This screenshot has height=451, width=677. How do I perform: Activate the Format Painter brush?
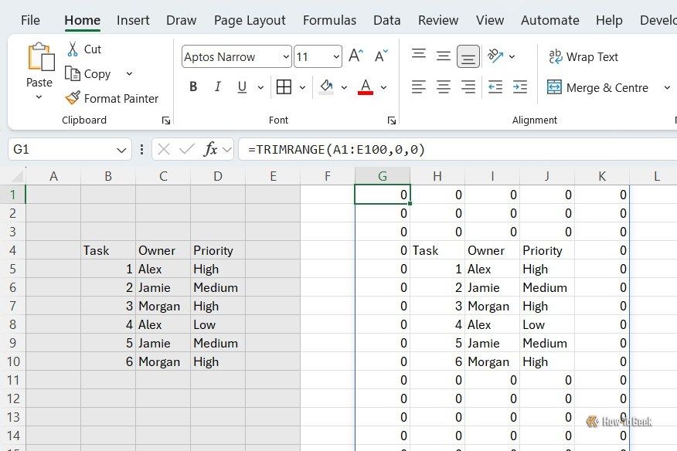click(x=73, y=98)
